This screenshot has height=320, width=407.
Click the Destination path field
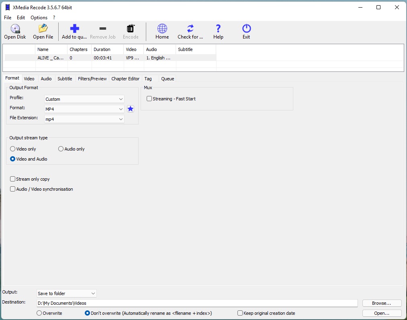197,303
